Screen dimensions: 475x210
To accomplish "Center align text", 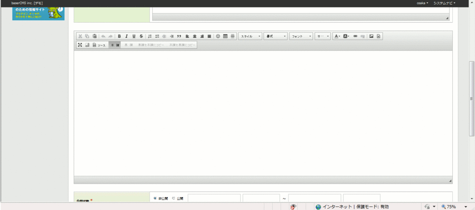I will click(x=195, y=36).
